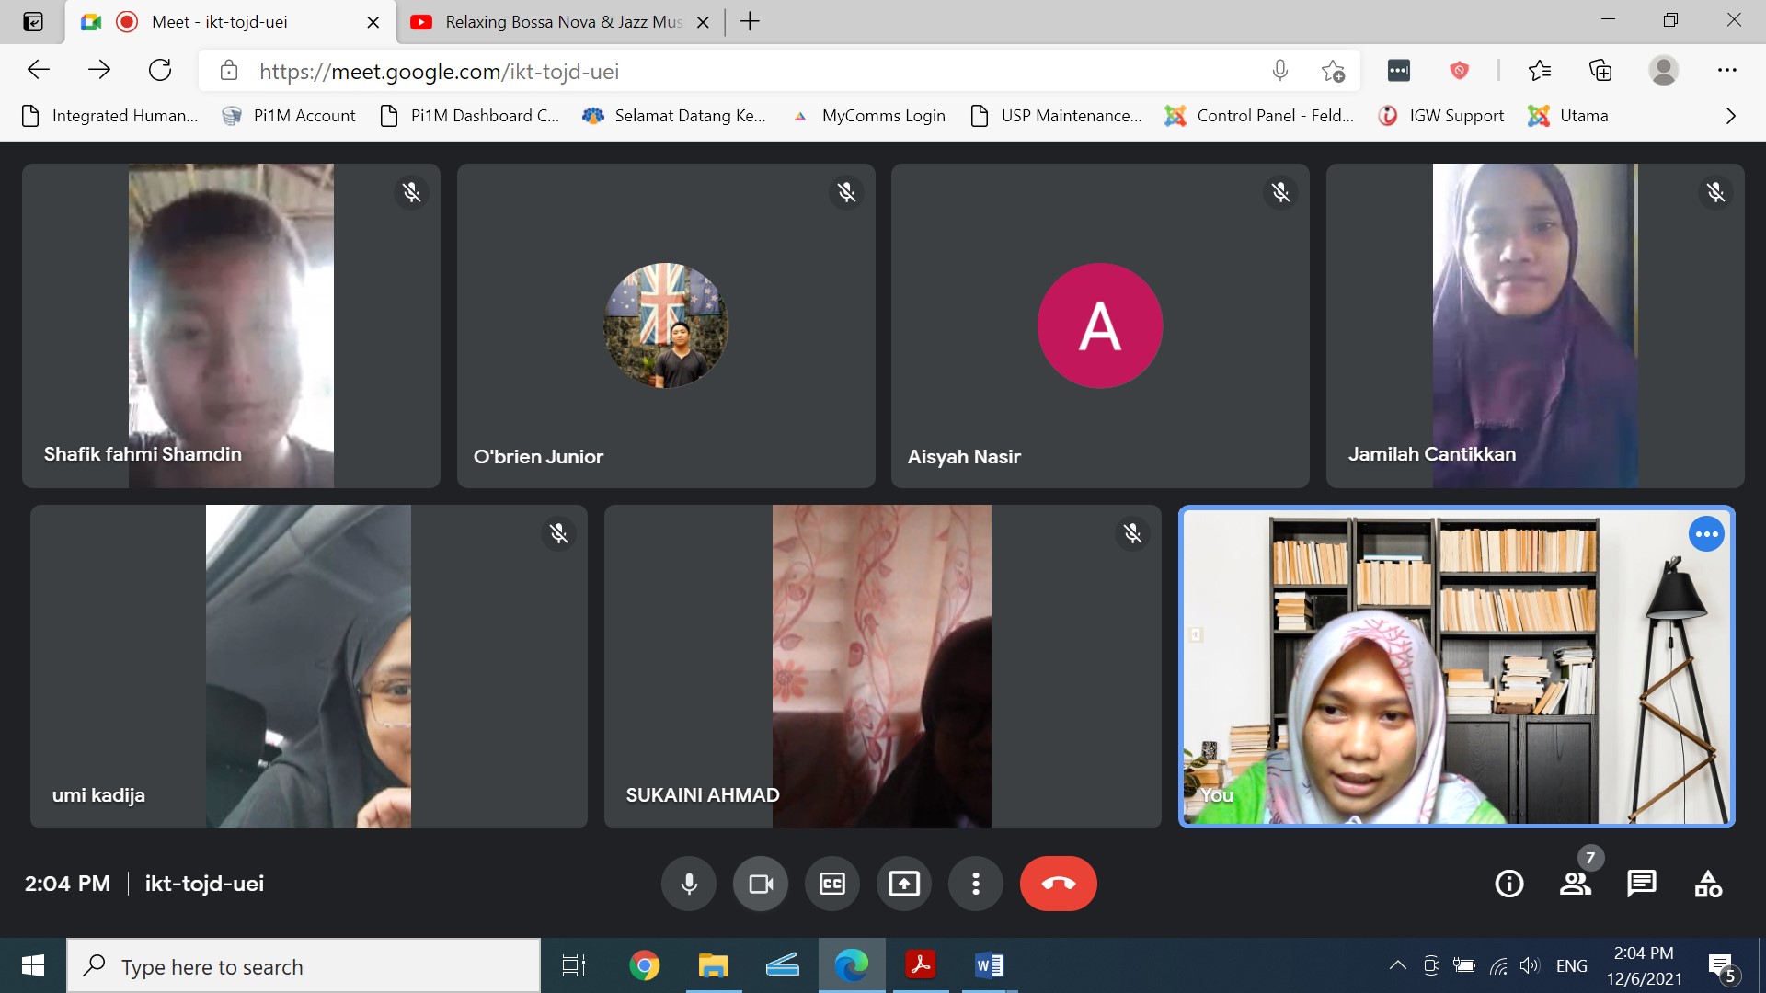Viewport: 1766px width, 993px height.
Task: Show the participants list panel
Action: pyautogui.click(x=1575, y=884)
